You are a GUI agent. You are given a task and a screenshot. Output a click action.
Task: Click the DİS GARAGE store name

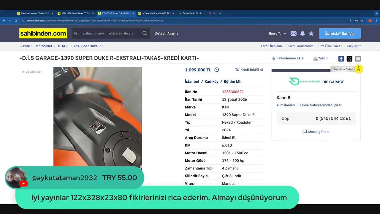click(333, 82)
